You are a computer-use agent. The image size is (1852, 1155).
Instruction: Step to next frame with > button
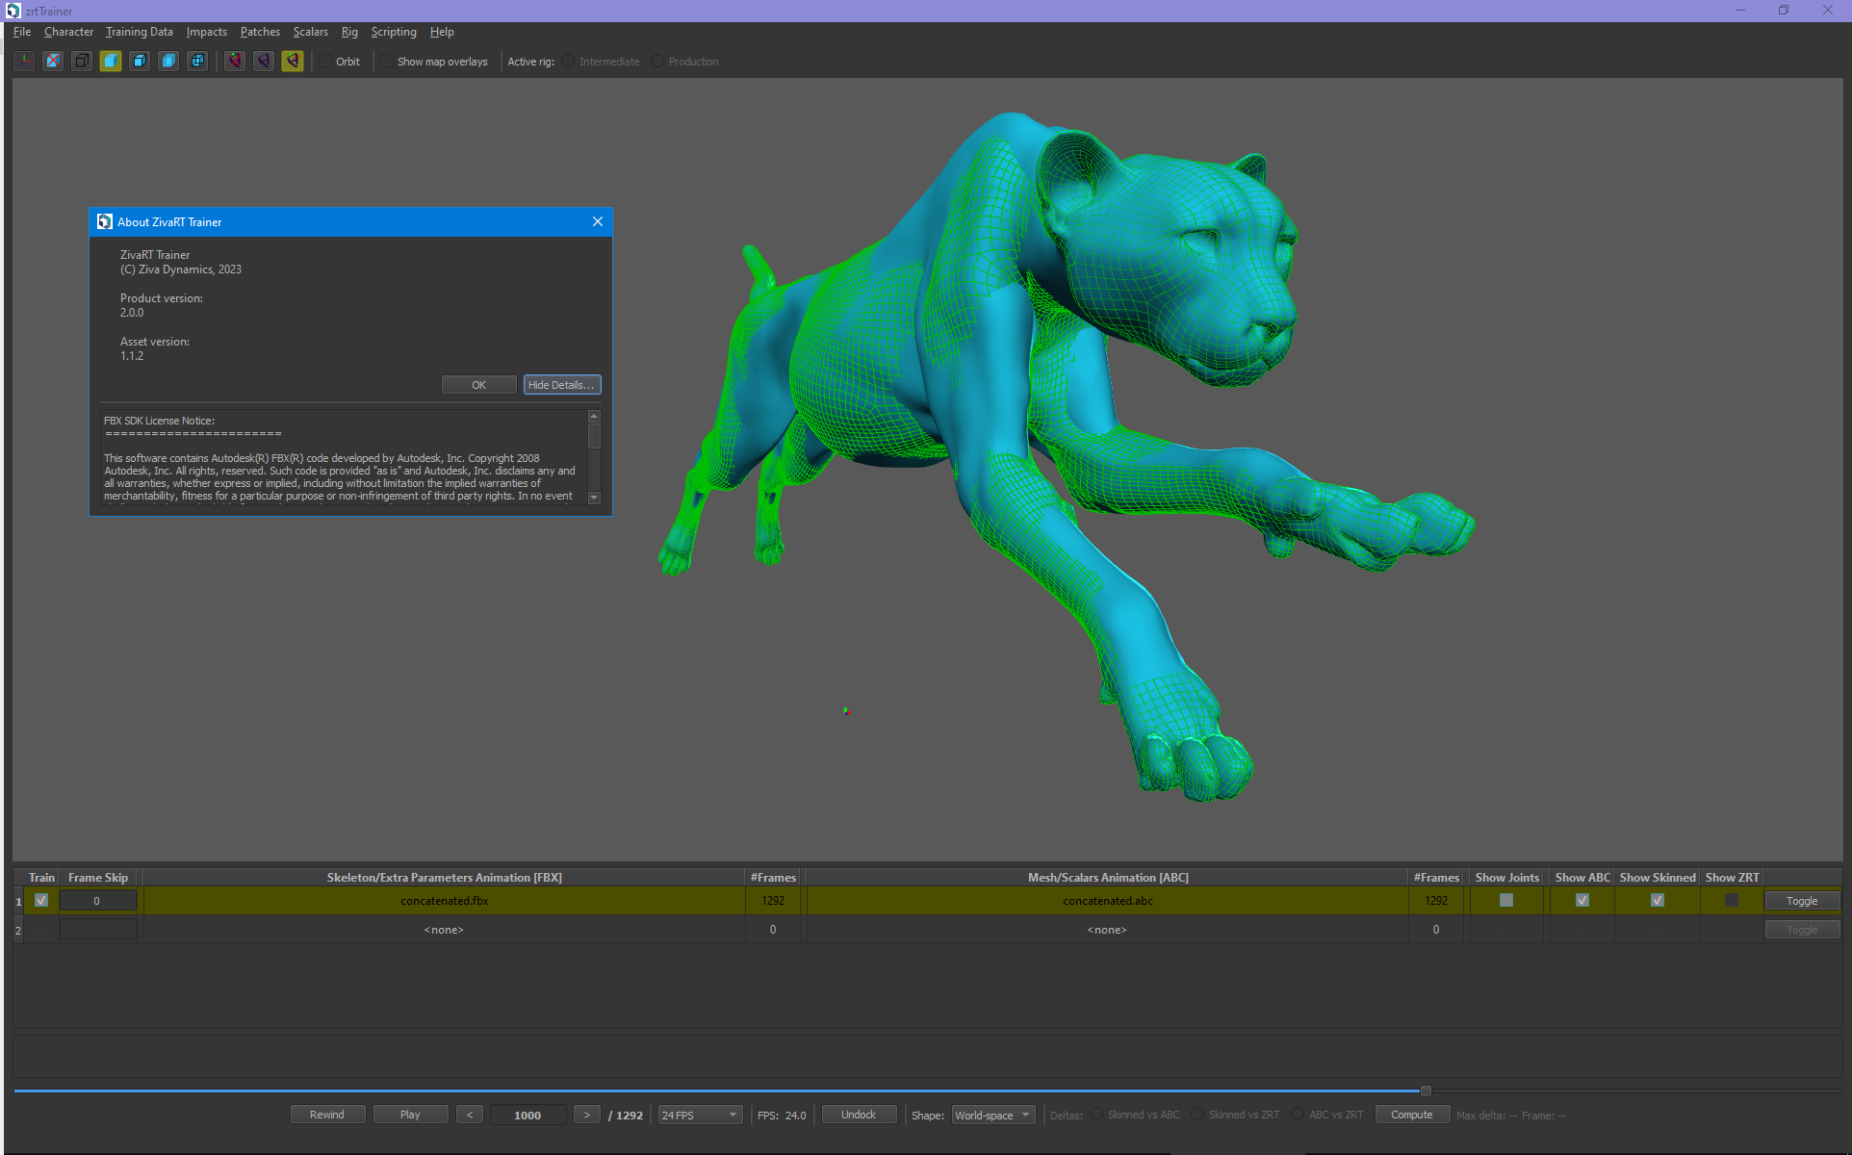click(587, 1115)
